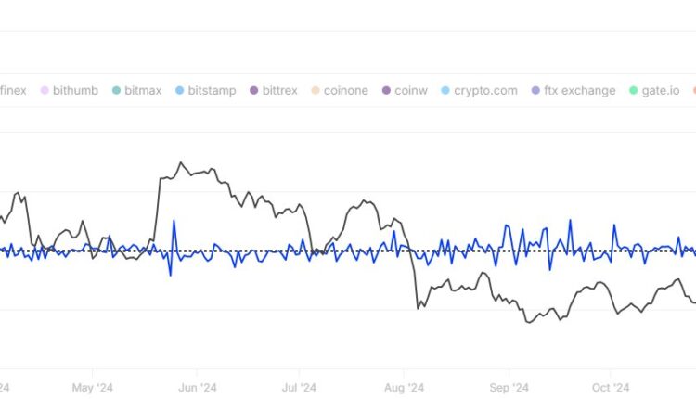Click the peach coinone legend dot
The image size is (696, 399).
click(316, 91)
